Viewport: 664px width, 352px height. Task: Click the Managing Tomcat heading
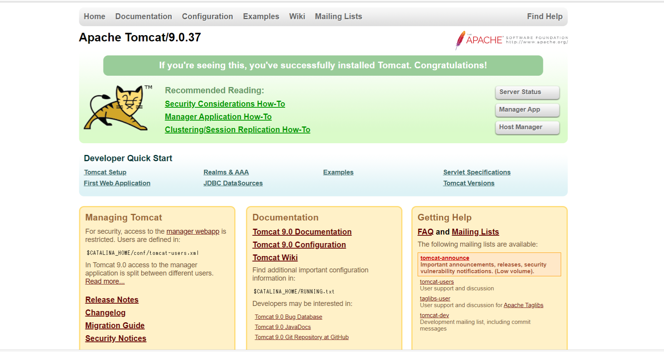pyautogui.click(x=124, y=217)
